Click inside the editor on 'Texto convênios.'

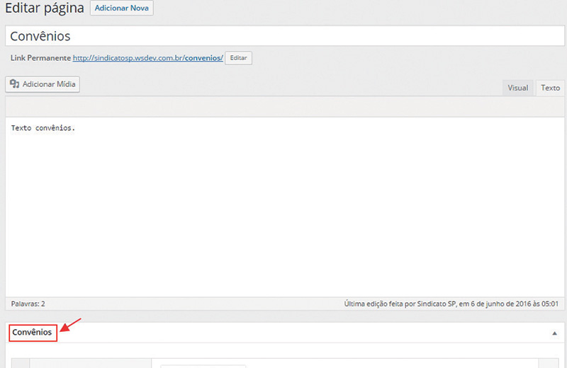43,128
